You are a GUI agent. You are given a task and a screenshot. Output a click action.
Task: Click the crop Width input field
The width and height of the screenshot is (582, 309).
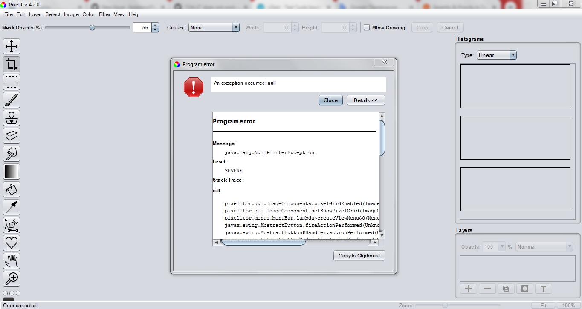(277, 28)
